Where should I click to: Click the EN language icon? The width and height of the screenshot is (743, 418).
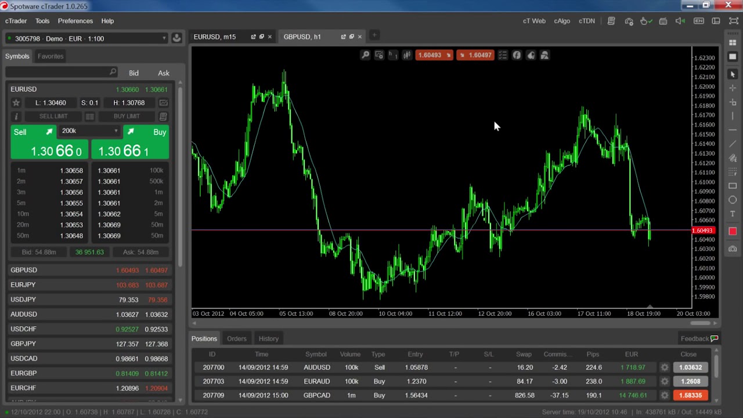699,21
